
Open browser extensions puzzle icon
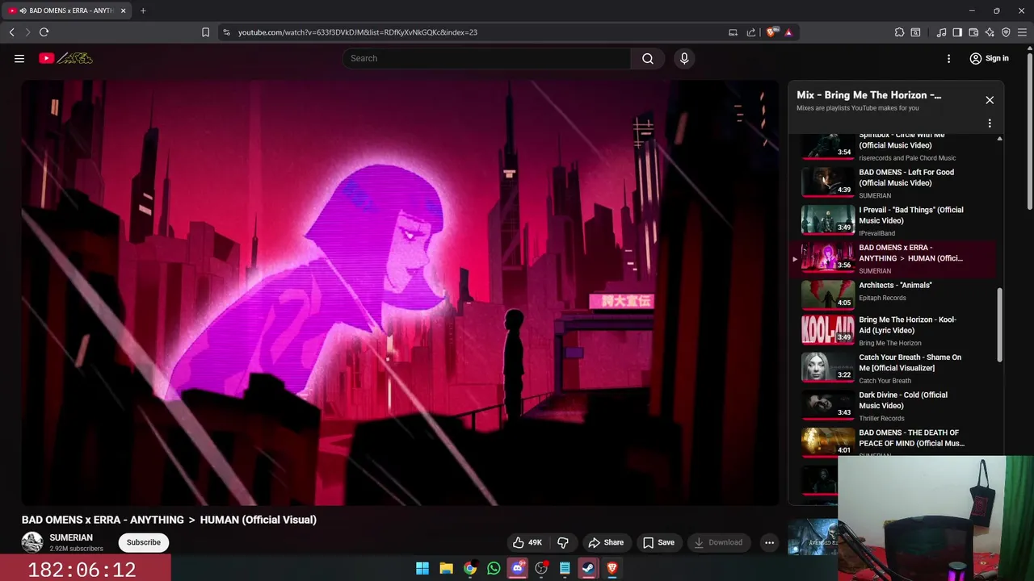pyautogui.click(x=899, y=32)
